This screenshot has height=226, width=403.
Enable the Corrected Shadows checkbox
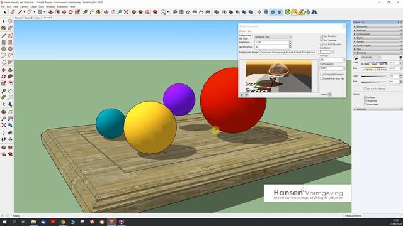tap(322, 74)
